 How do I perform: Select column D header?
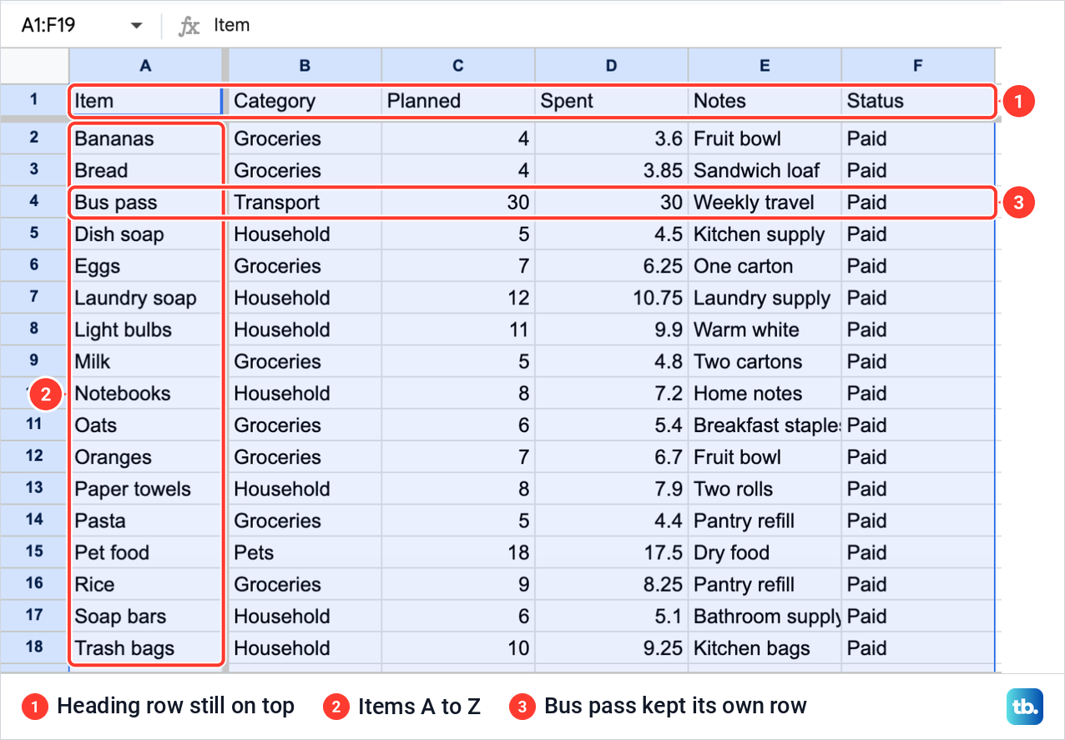[612, 66]
